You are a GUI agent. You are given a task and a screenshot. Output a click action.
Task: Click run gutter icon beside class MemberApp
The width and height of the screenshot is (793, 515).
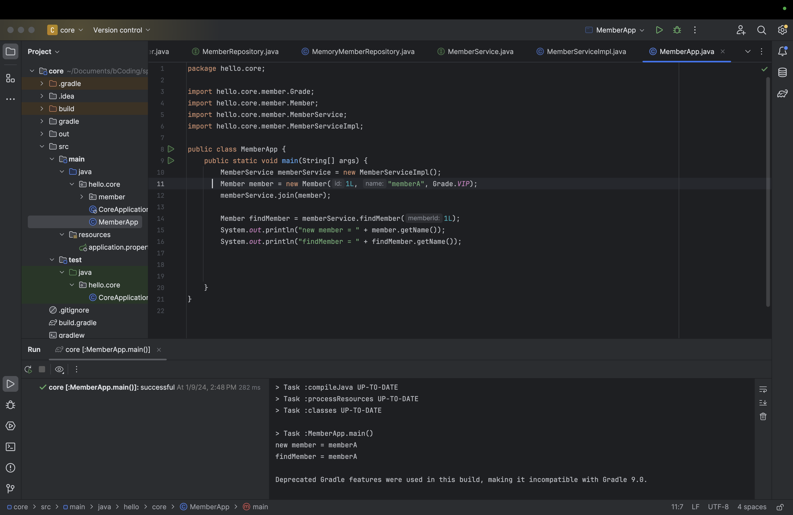pyautogui.click(x=171, y=149)
